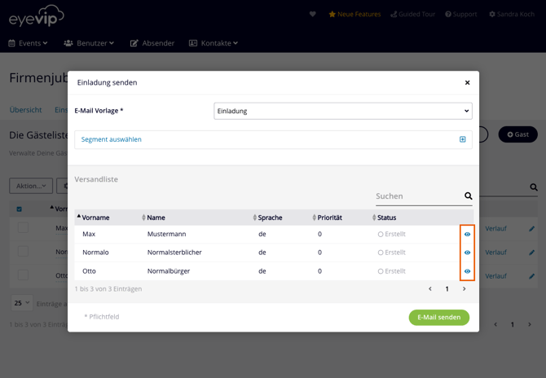Expand the Benutzer dropdown menu

(89, 43)
